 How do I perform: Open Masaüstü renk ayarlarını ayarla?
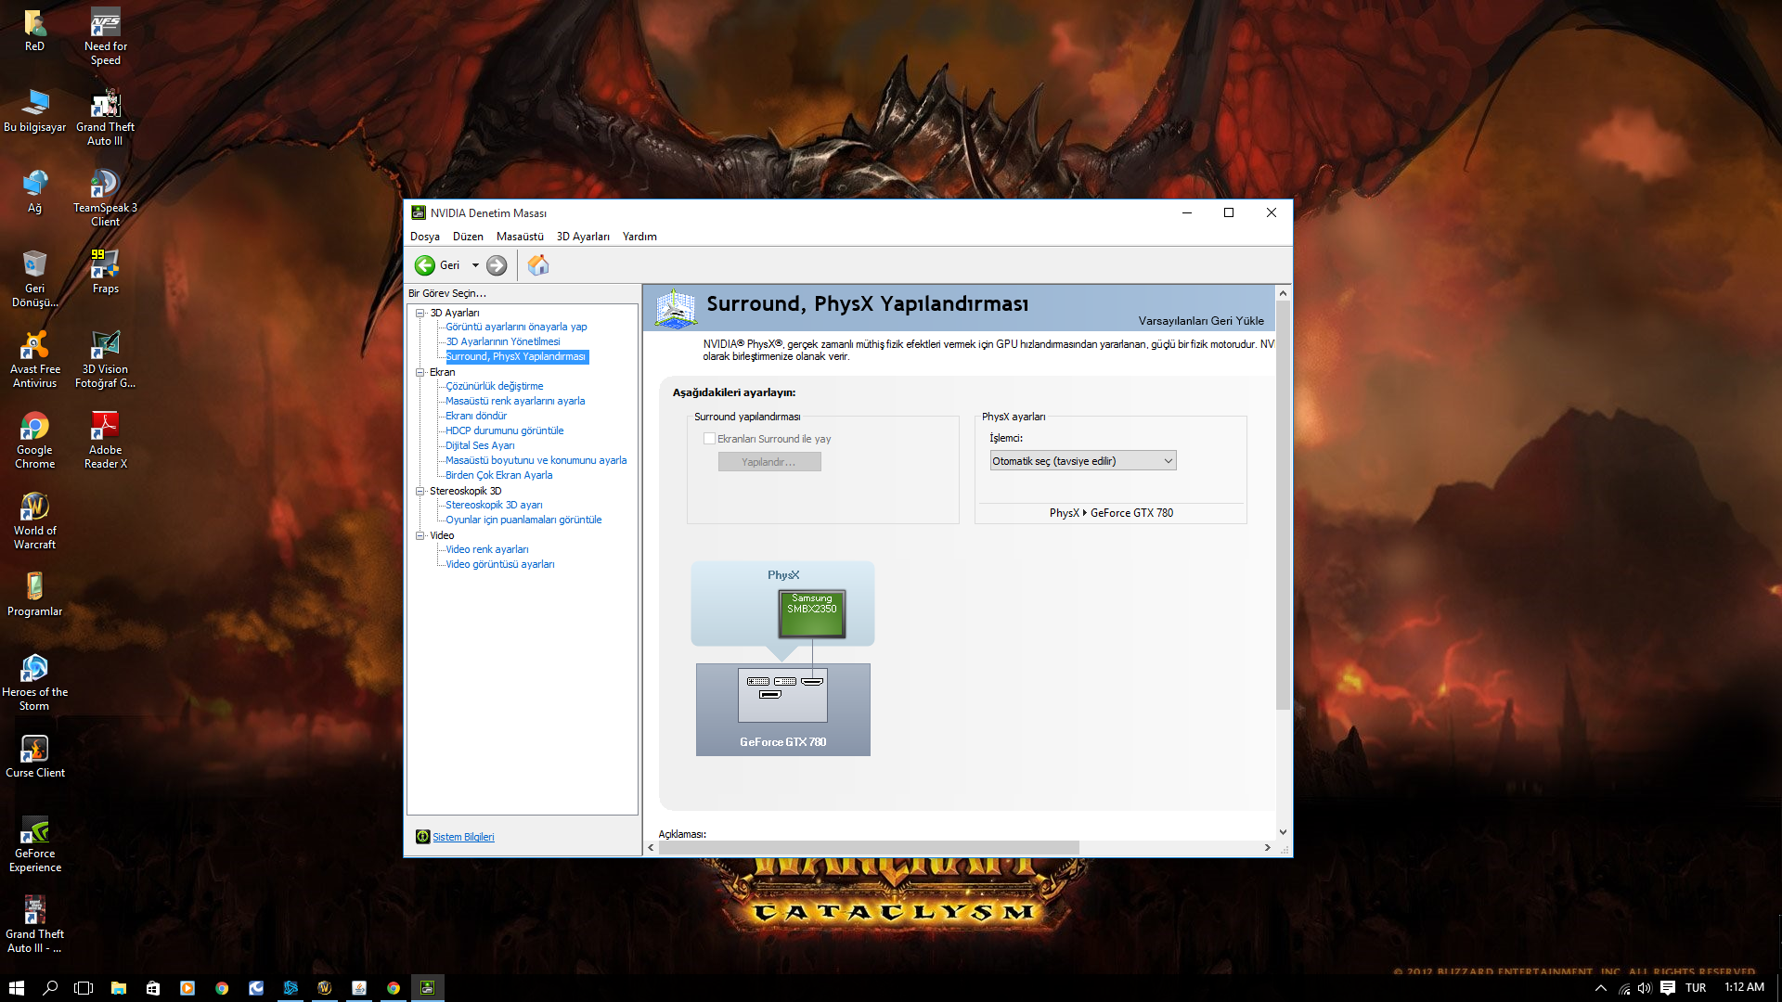click(x=515, y=401)
